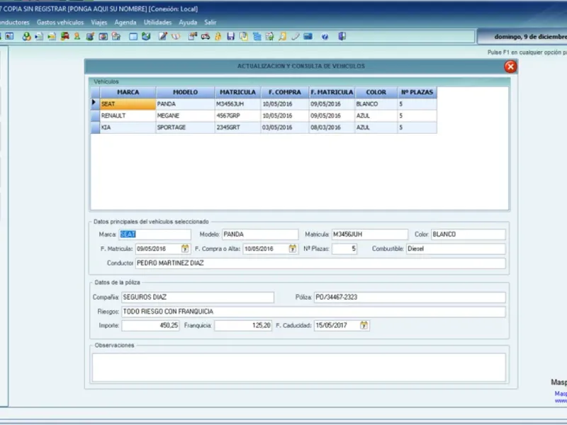This screenshot has width=567, height=425.
Task: Click the red truck toolbar icon
Action: point(64,35)
